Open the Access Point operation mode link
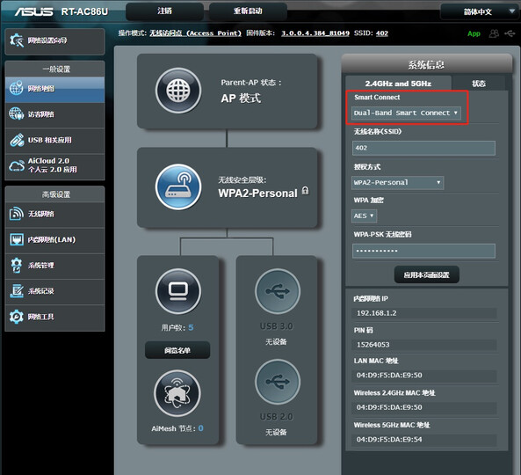This screenshot has height=475, width=521. click(x=195, y=33)
